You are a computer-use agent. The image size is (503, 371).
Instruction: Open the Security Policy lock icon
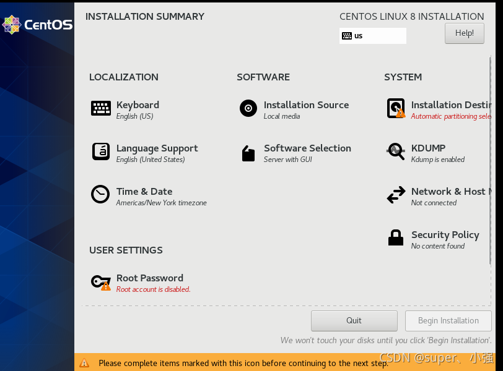(396, 237)
